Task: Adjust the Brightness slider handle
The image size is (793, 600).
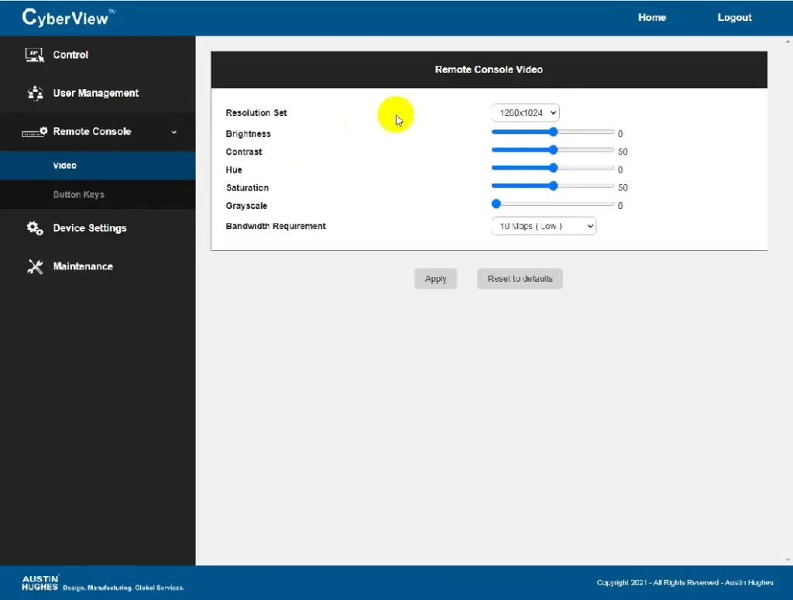Action: click(x=553, y=132)
